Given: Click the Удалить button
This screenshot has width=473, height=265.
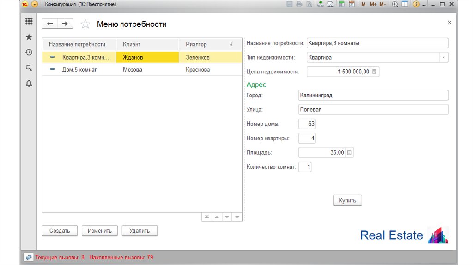Looking at the screenshot, I should pos(139,231).
